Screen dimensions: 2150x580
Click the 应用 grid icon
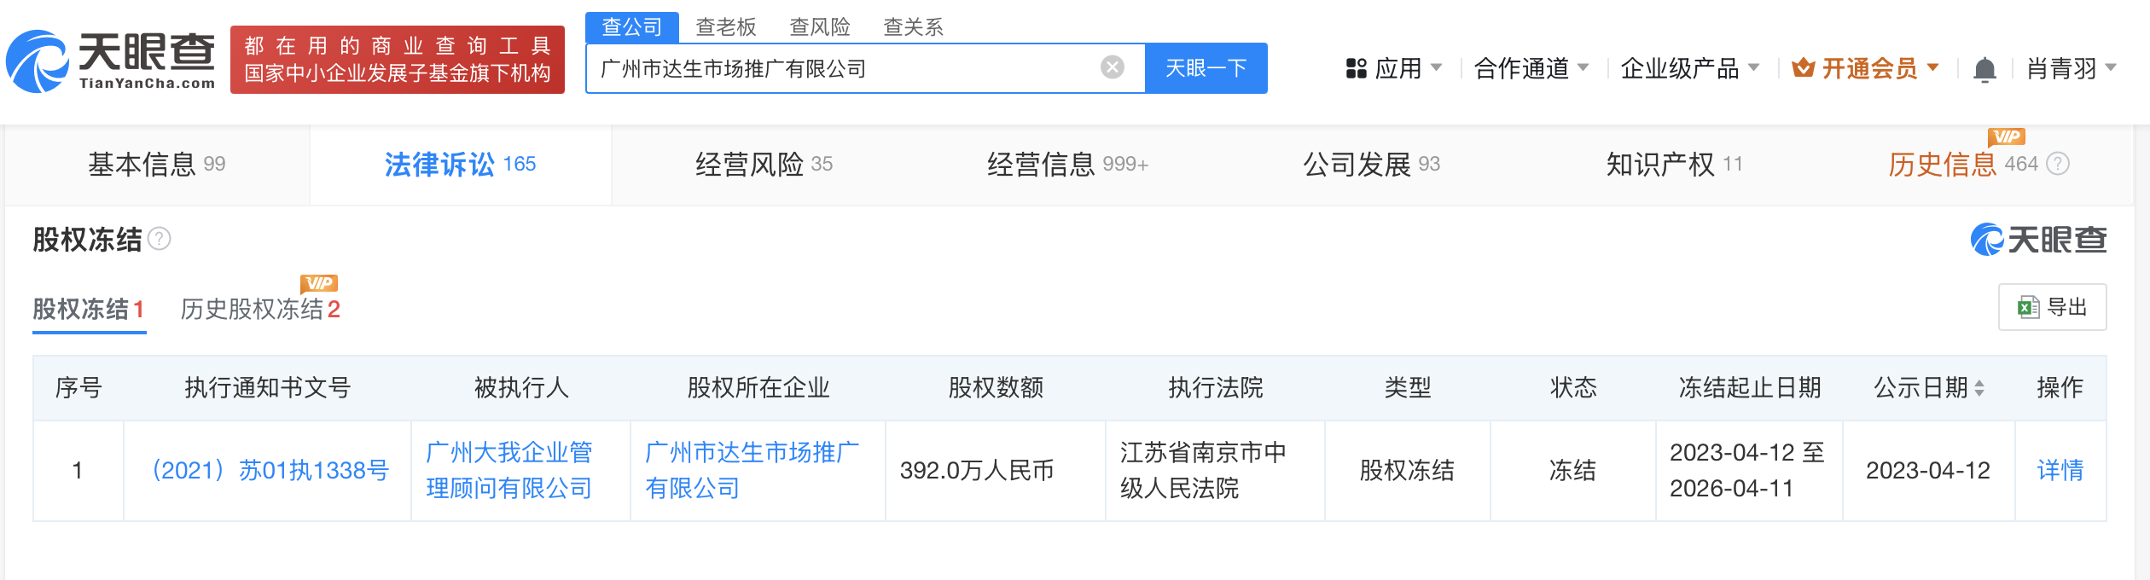tap(1356, 68)
